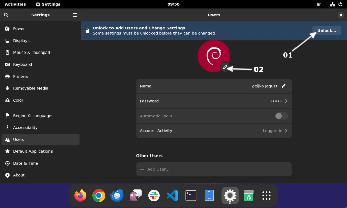The height and width of the screenshot is (208, 347).
Task: Open the Settings hamburger menu
Action: [75, 15]
